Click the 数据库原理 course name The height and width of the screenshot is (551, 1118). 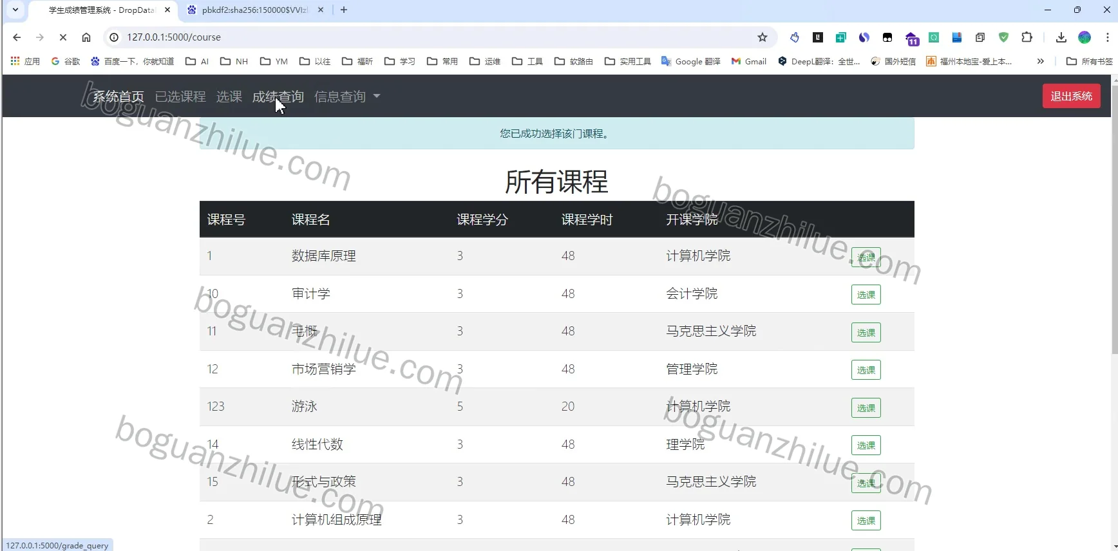coord(324,256)
